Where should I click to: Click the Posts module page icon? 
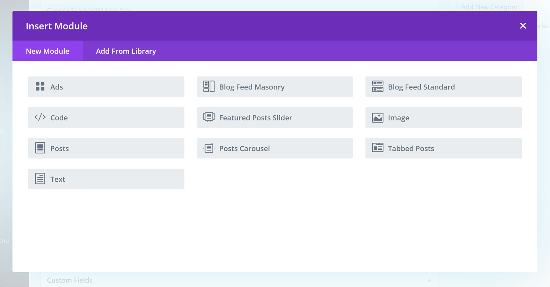pos(40,148)
